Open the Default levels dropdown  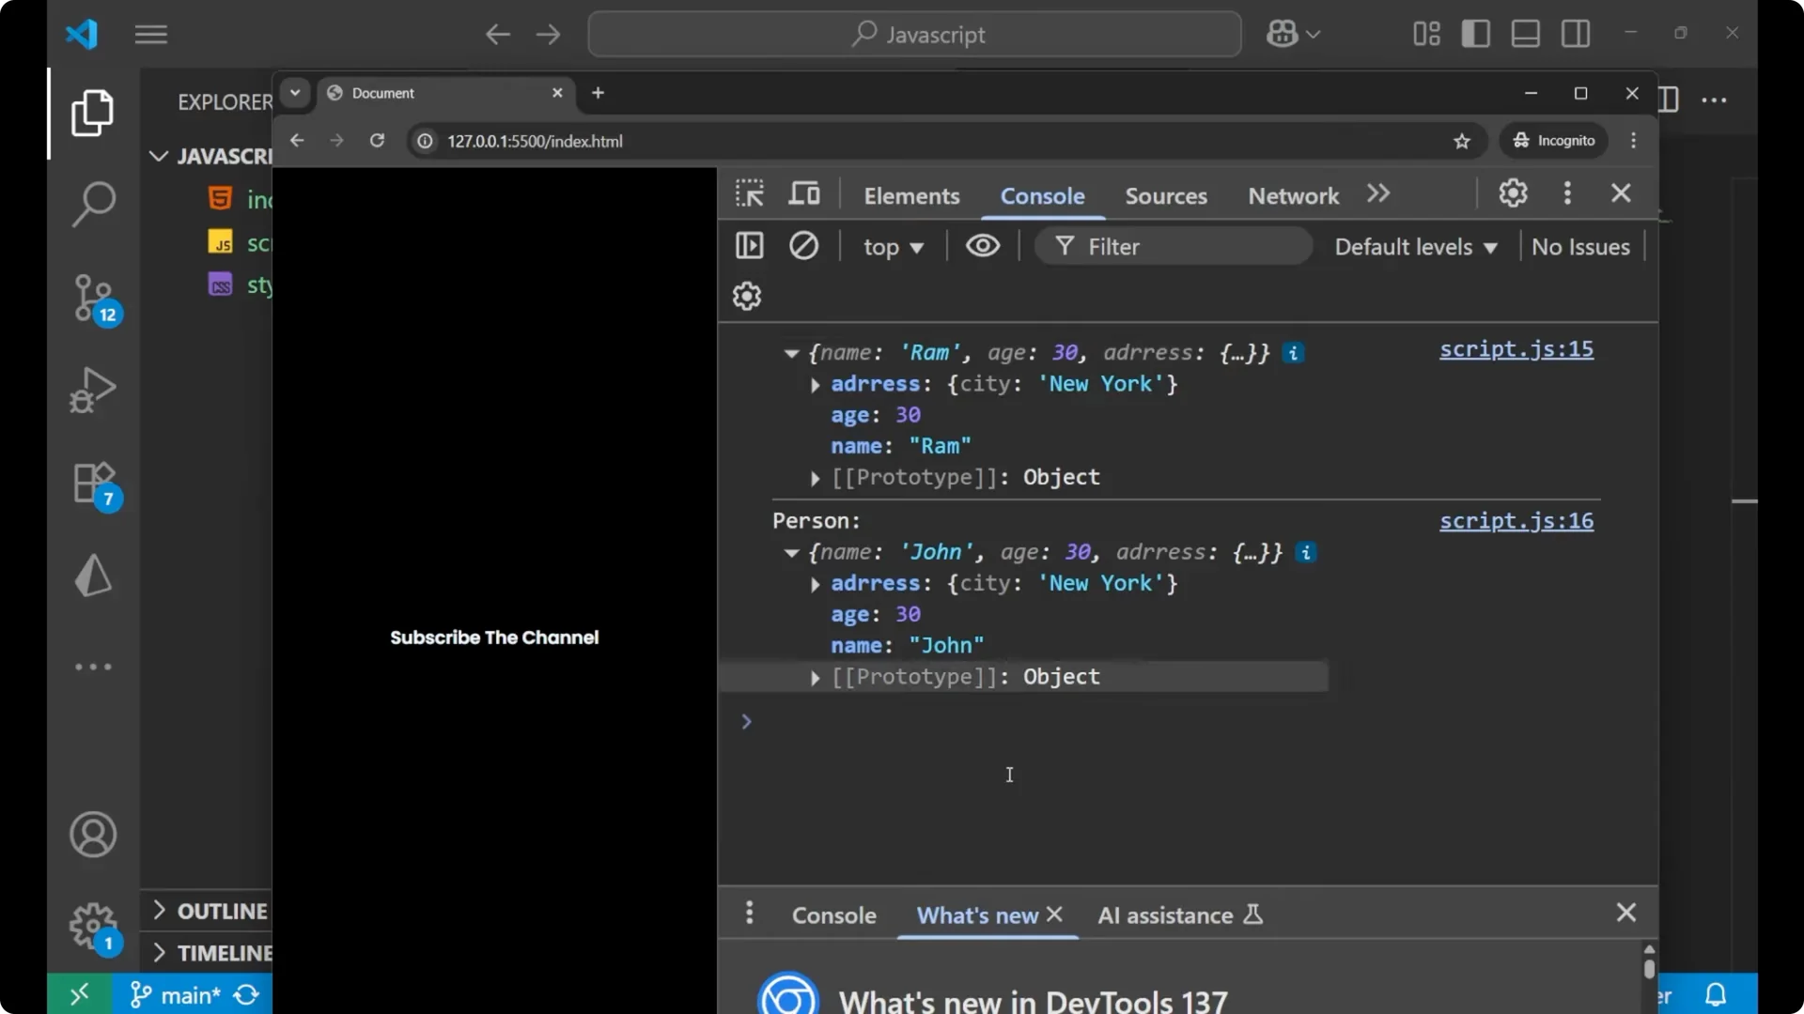(x=1414, y=246)
